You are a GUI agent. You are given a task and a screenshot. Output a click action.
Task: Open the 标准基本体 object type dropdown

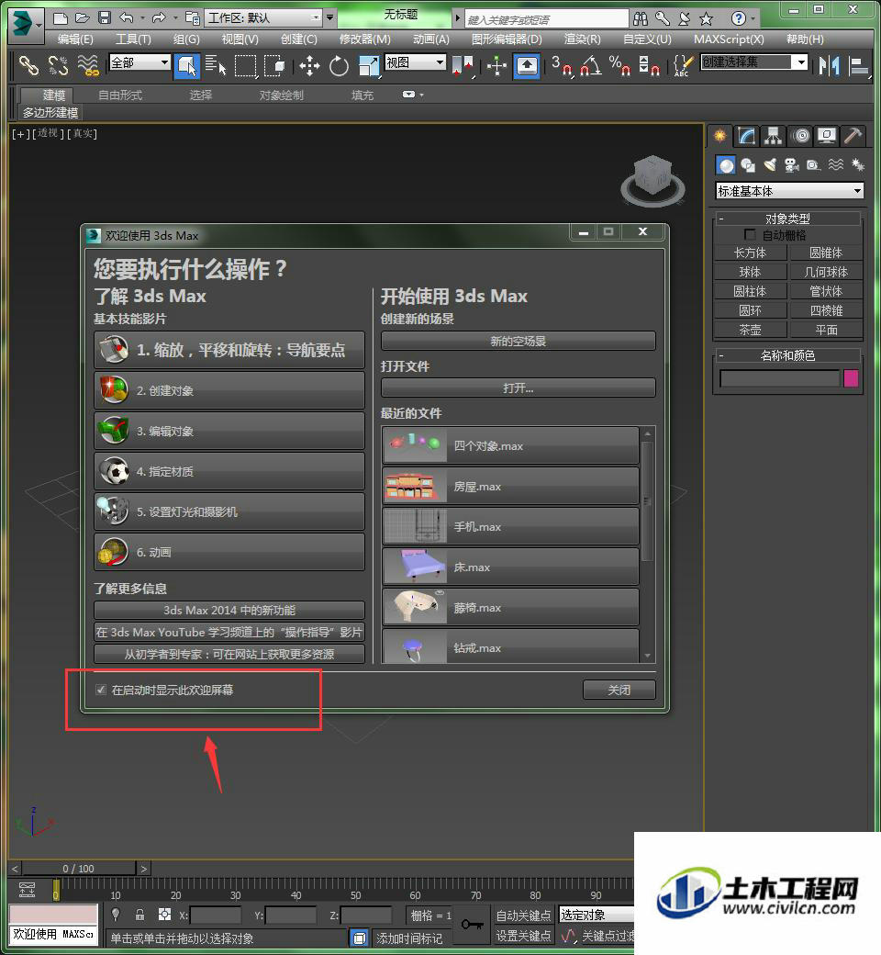[x=789, y=191]
